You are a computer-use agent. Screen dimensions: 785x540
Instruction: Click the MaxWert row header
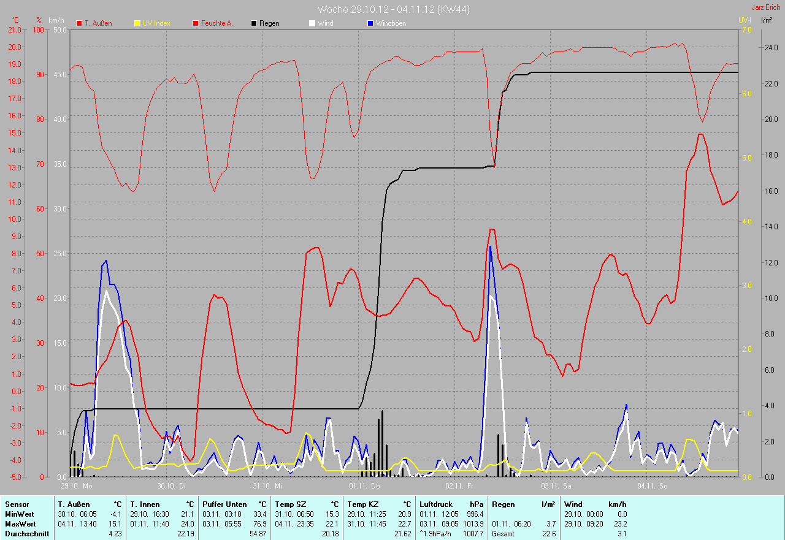20,524
